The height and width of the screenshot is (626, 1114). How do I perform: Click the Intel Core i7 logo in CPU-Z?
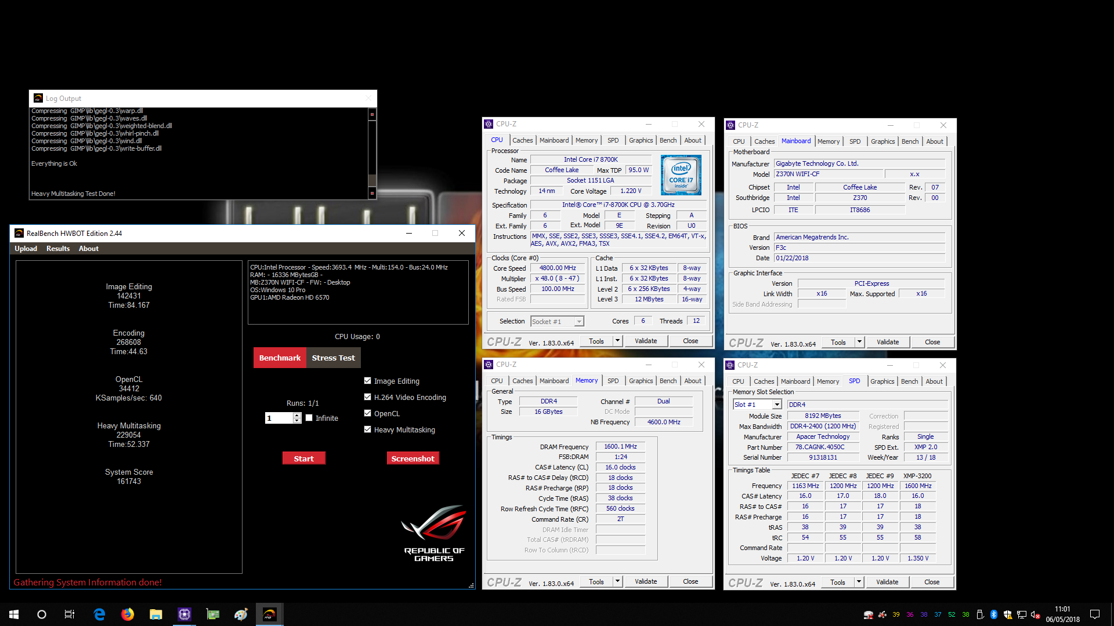pyautogui.click(x=681, y=174)
